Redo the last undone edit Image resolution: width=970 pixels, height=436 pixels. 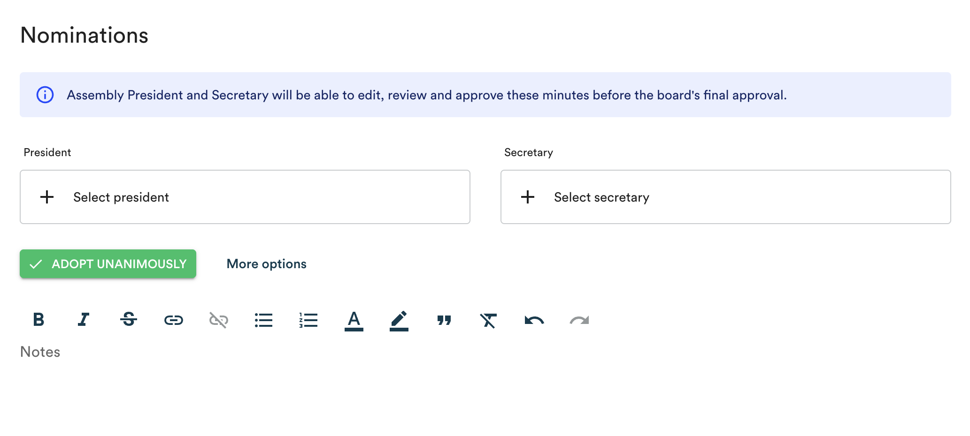coord(579,320)
